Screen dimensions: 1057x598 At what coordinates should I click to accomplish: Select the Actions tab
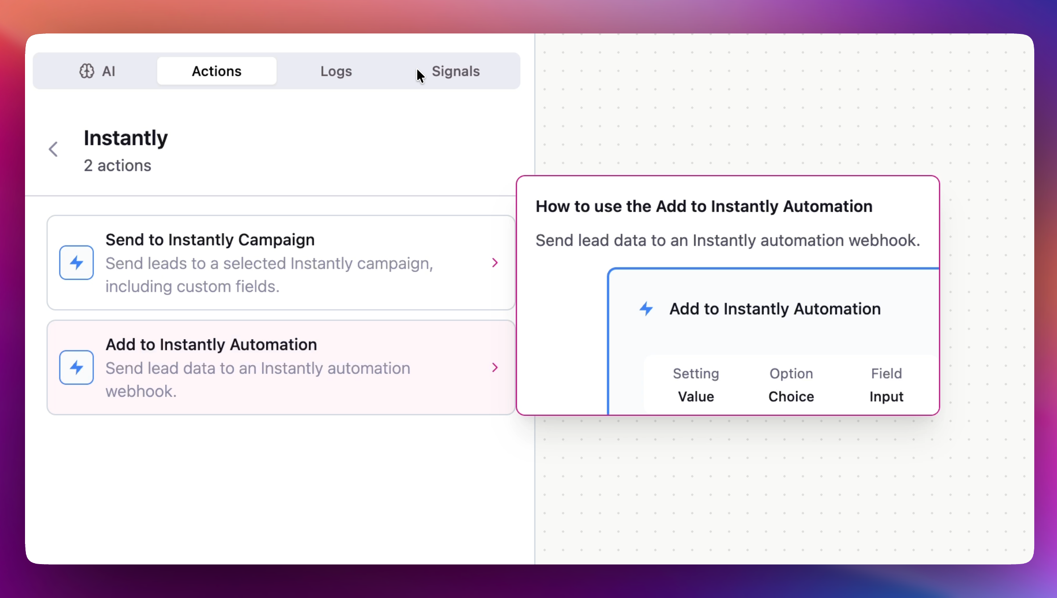click(x=217, y=71)
